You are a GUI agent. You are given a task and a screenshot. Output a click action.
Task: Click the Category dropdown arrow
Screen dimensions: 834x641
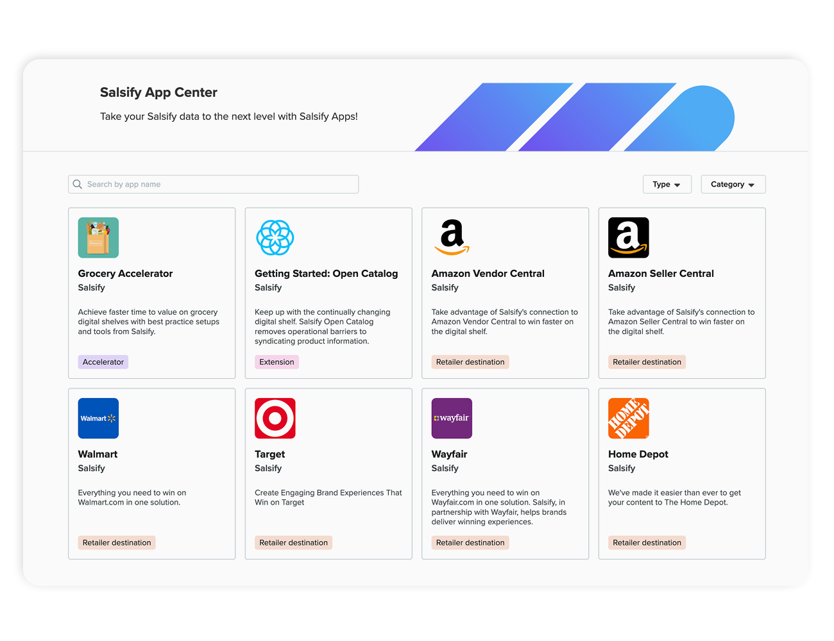click(751, 185)
